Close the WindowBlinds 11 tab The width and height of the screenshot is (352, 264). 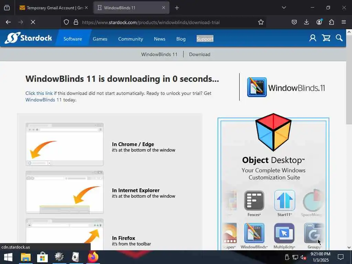click(x=164, y=8)
